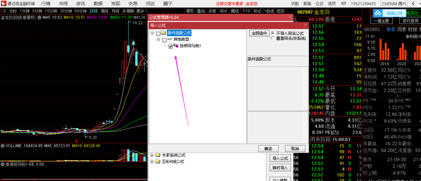
Task: Open the 行情 menu
Action: pos(46,4)
